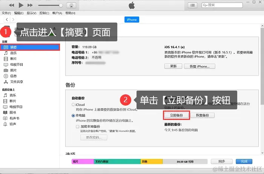Image resolution: width=264 pixels, height=174 pixels.
Task: Click the iOS 16.4.1 (a) version text
Action: (x=174, y=47)
